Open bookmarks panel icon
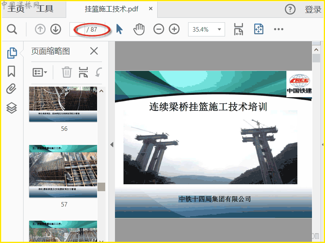 click(11, 71)
